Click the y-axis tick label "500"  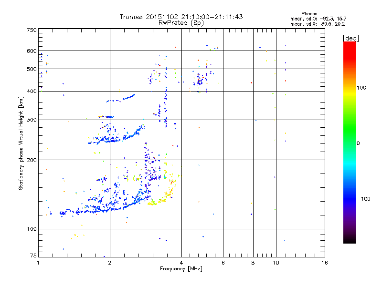tap(32, 69)
